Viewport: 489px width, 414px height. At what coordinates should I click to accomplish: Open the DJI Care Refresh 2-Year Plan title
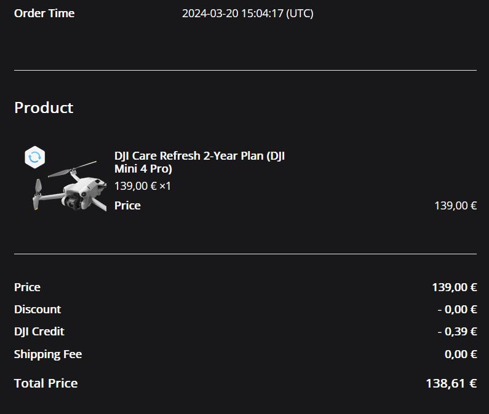click(199, 162)
